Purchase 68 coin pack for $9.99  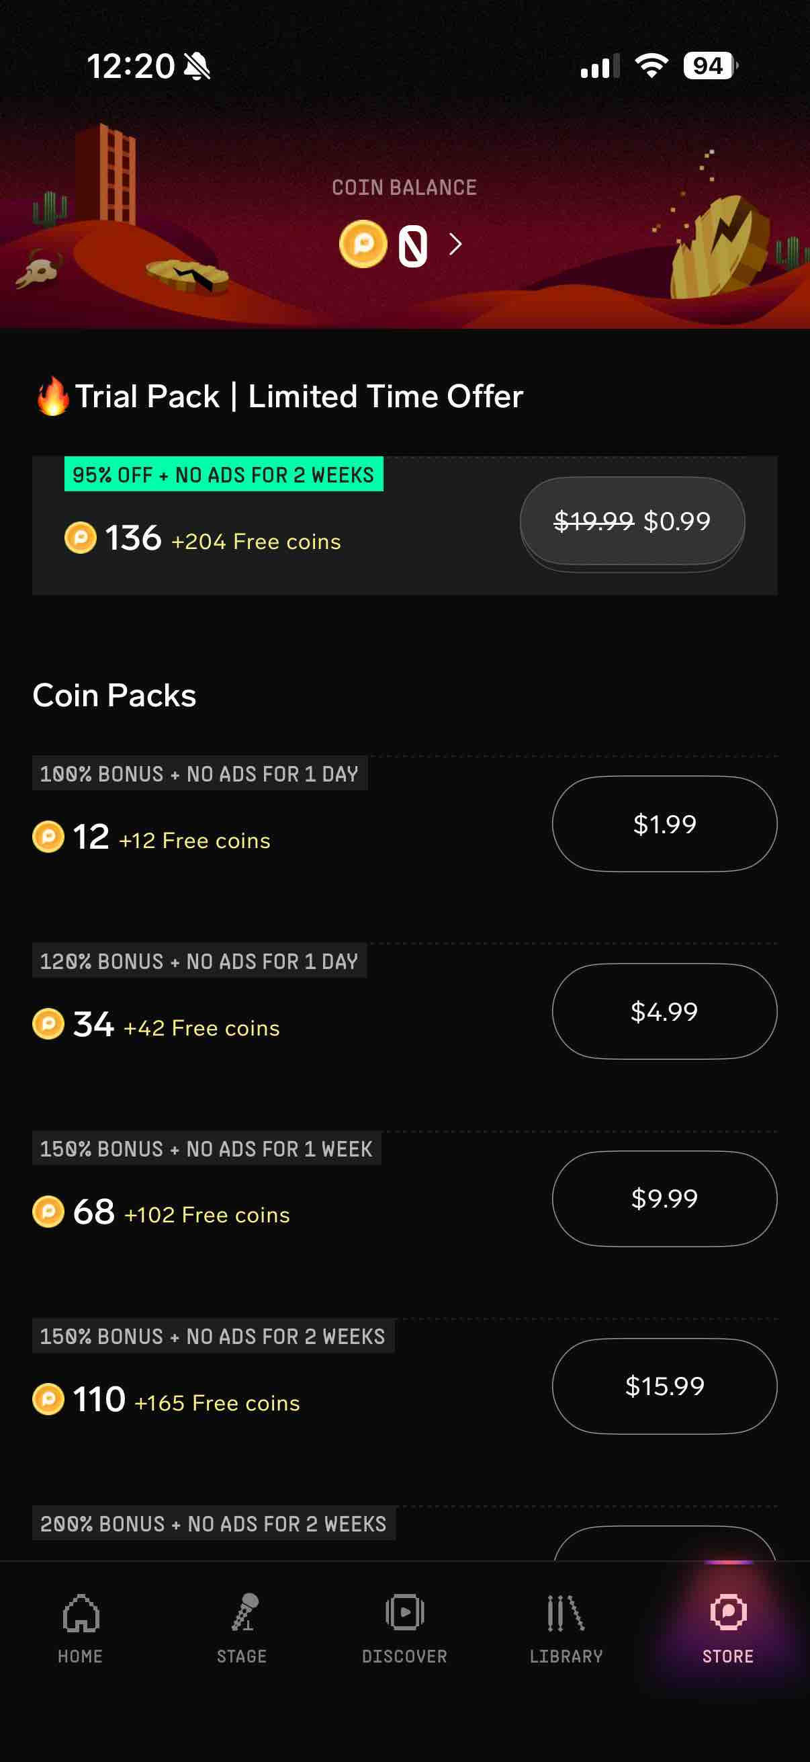coord(664,1198)
